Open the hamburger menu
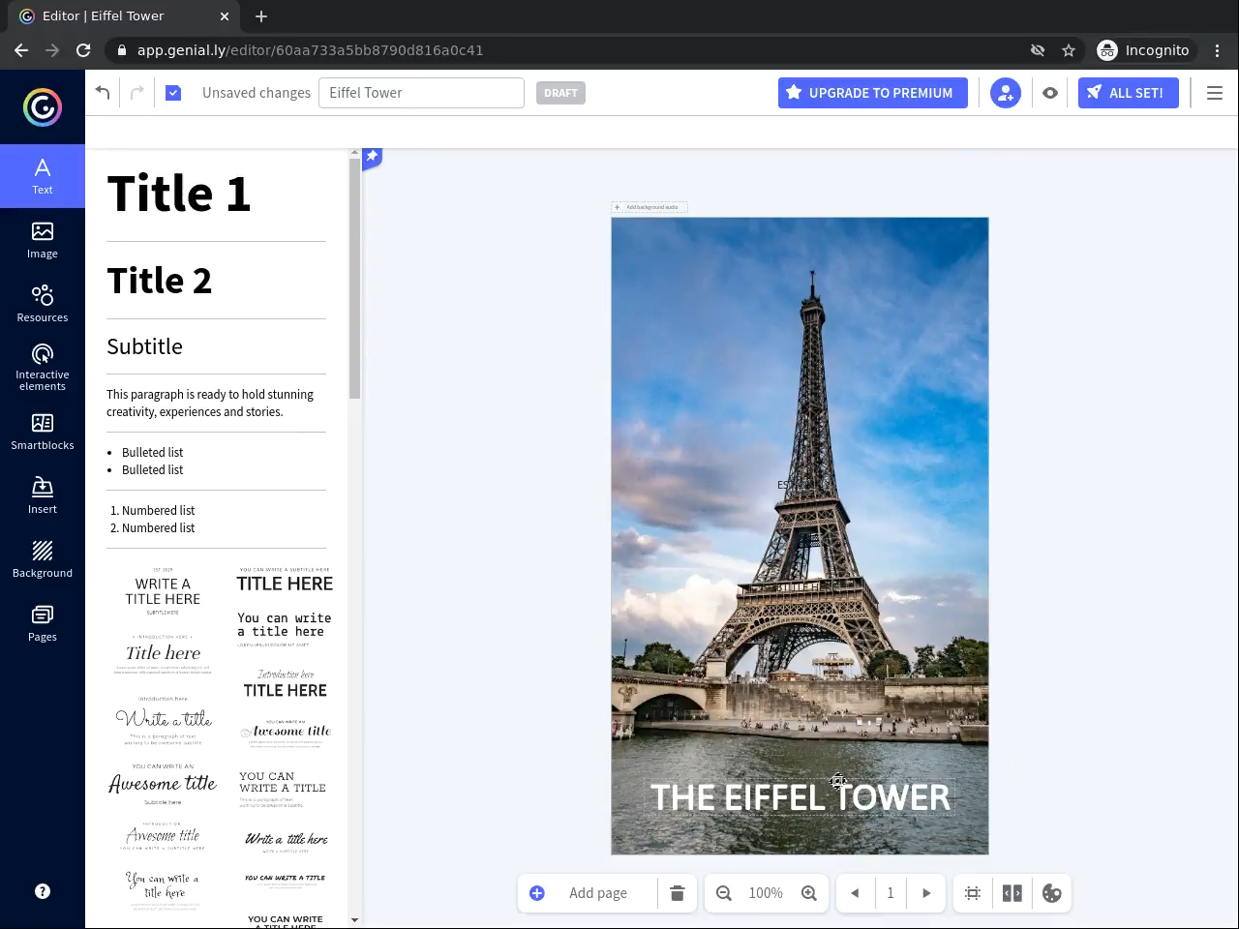Image resolution: width=1239 pixels, height=929 pixels. [x=1215, y=93]
